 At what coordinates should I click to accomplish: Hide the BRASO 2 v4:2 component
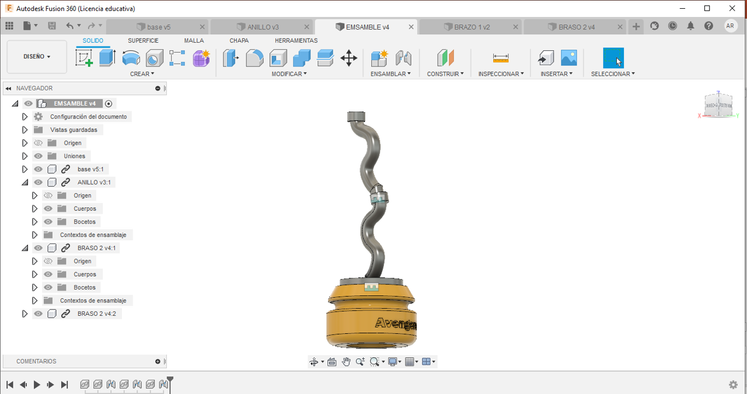pyautogui.click(x=38, y=313)
